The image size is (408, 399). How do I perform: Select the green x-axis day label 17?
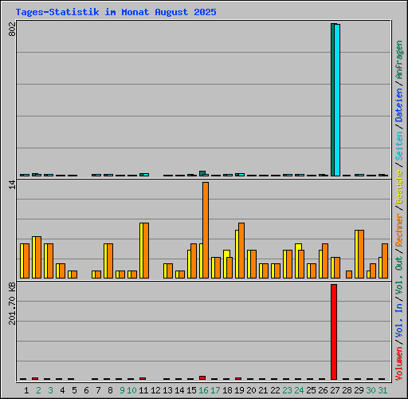coord(215,390)
